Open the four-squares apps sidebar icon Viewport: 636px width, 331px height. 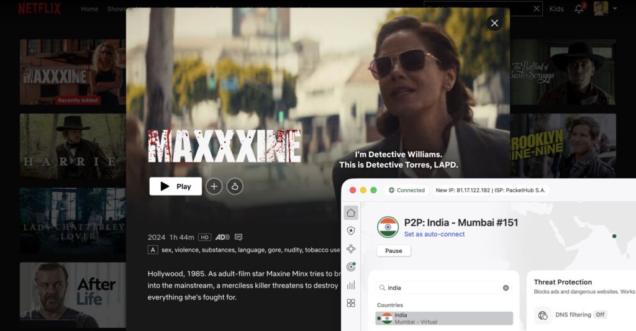[x=351, y=303]
